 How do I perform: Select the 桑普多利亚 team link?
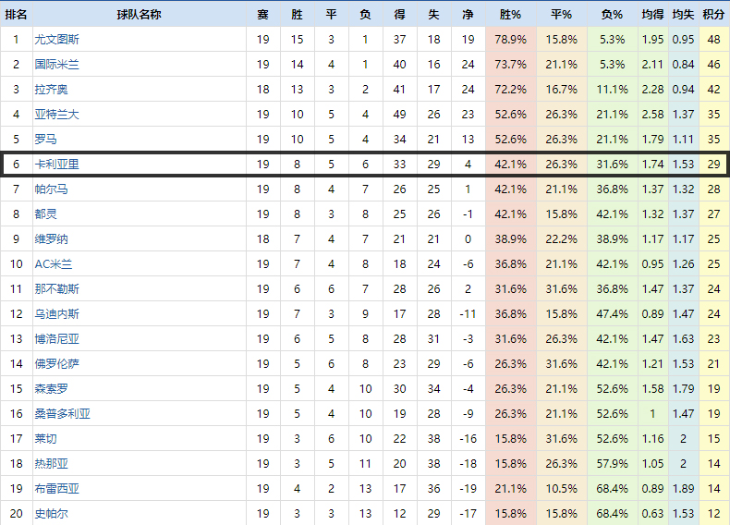point(62,413)
